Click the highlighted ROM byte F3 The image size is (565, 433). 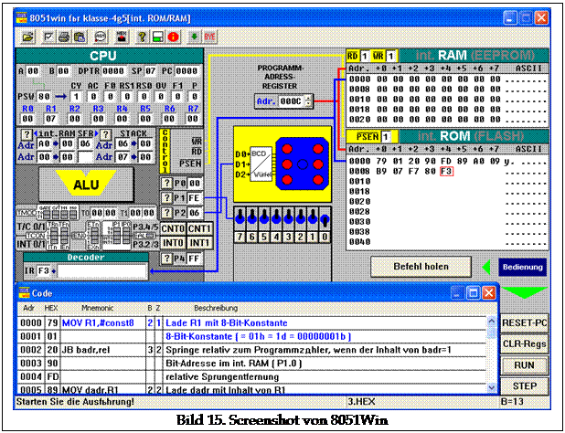(x=446, y=172)
